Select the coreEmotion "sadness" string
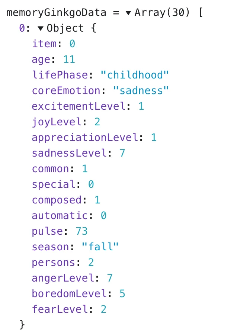Viewport: 250px width, 334px height. pos(141,91)
